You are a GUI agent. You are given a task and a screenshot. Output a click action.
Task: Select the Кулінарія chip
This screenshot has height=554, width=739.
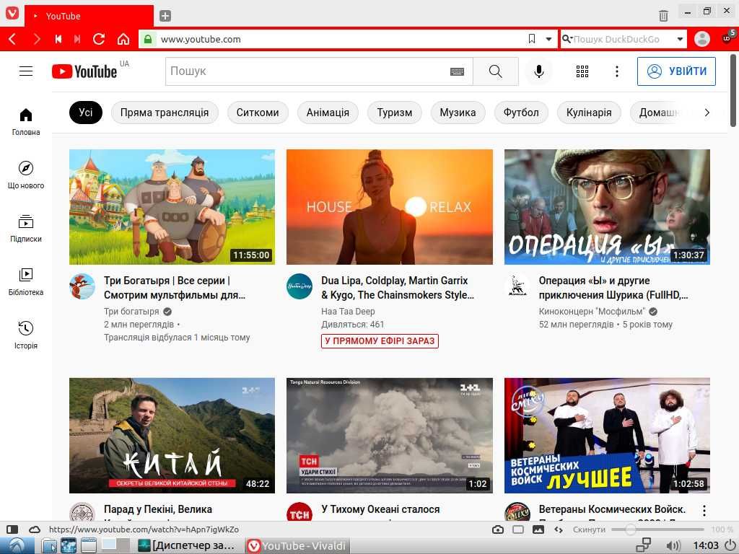point(589,113)
